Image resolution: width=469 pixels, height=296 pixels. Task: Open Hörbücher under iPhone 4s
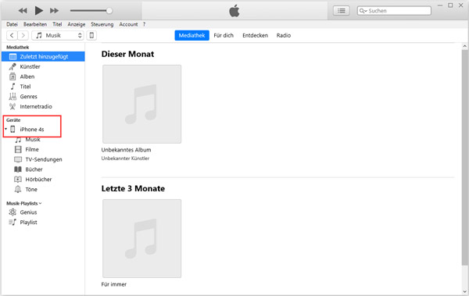(x=38, y=180)
